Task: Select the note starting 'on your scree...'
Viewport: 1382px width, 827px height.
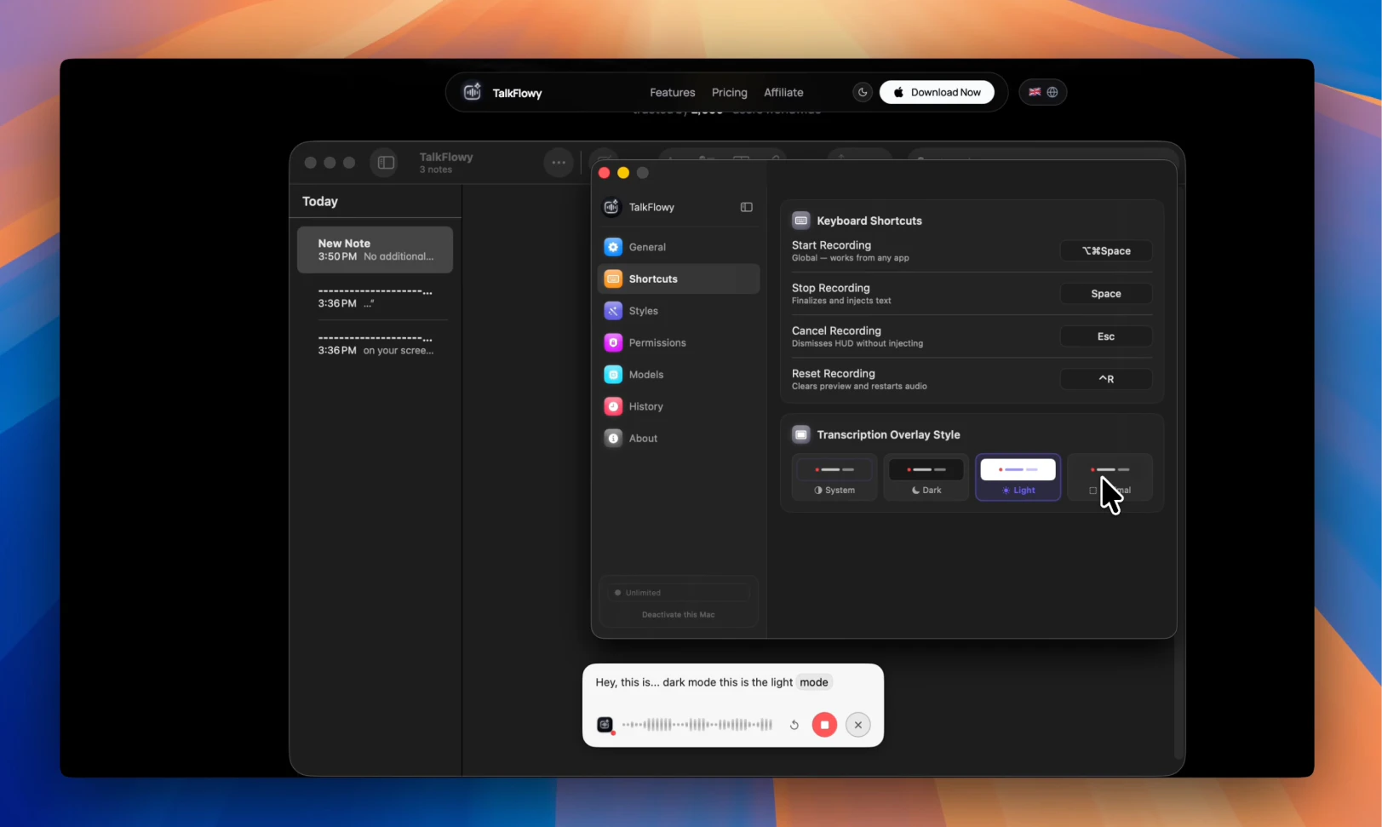Action: click(375, 343)
